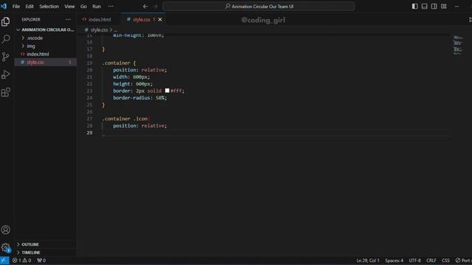Viewport: 472px width, 265px height.
Task: Click the VS Code logo icon
Action: point(4,6)
